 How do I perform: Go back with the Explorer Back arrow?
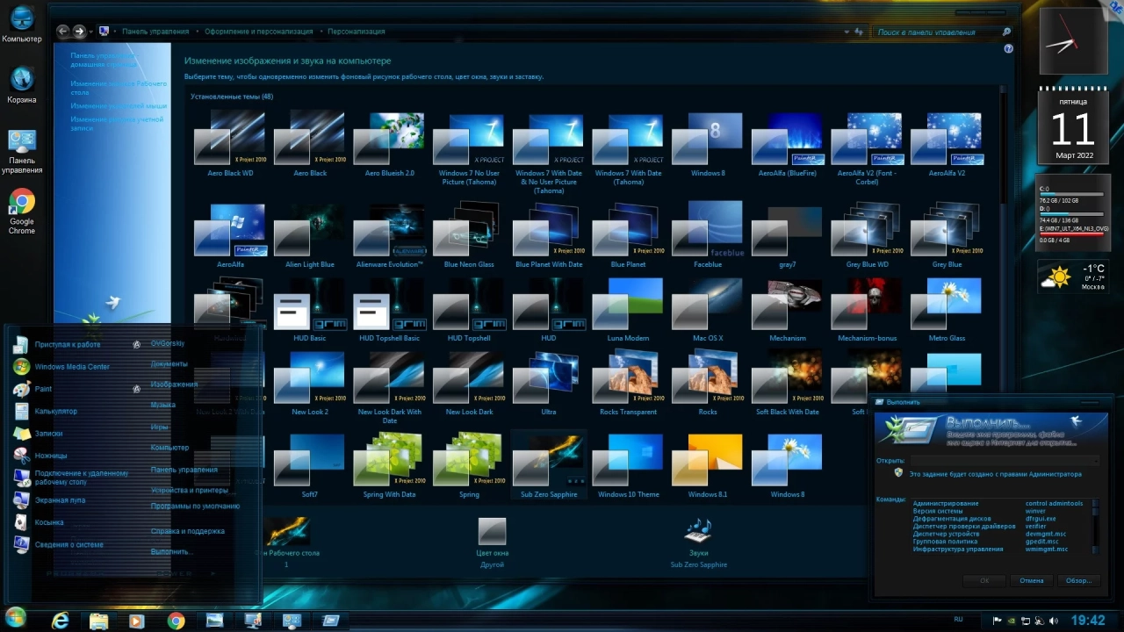(x=62, y=31)
